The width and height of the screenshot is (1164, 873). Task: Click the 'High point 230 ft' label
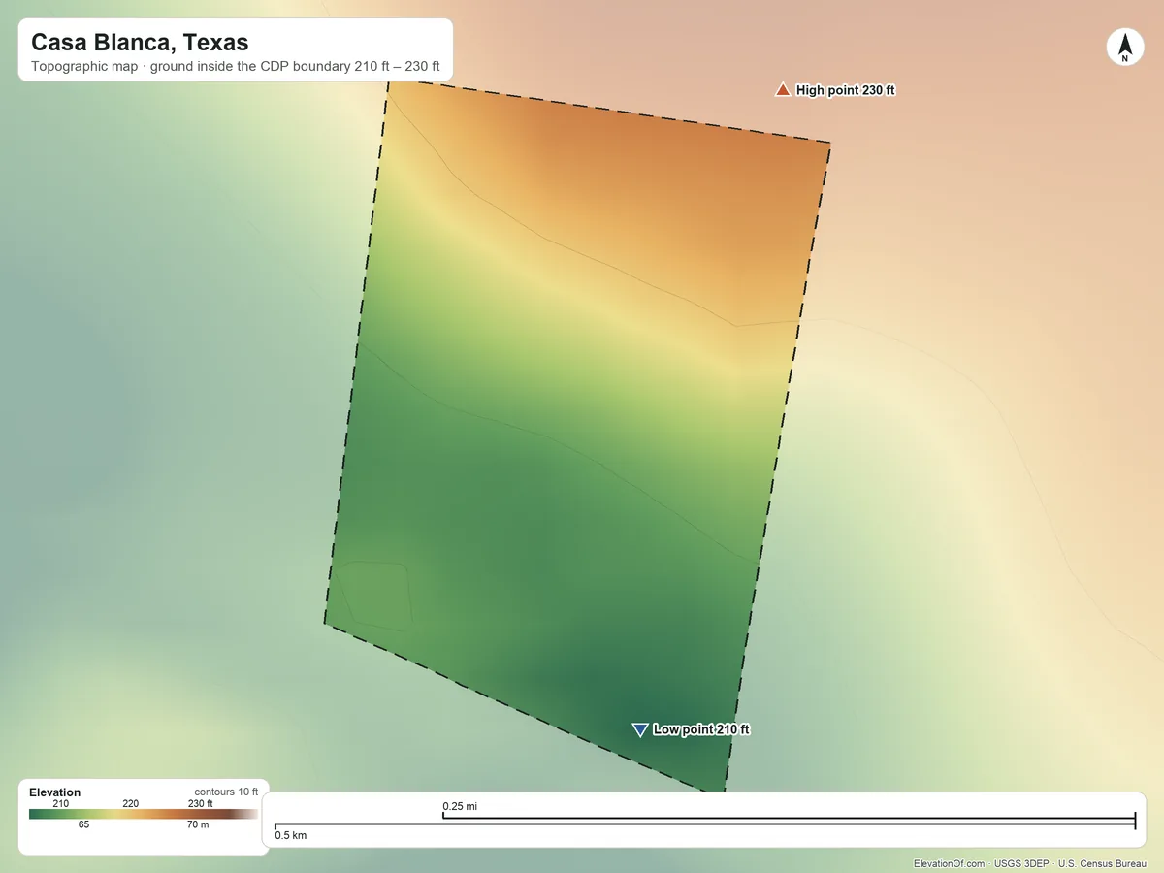point(845,90)
